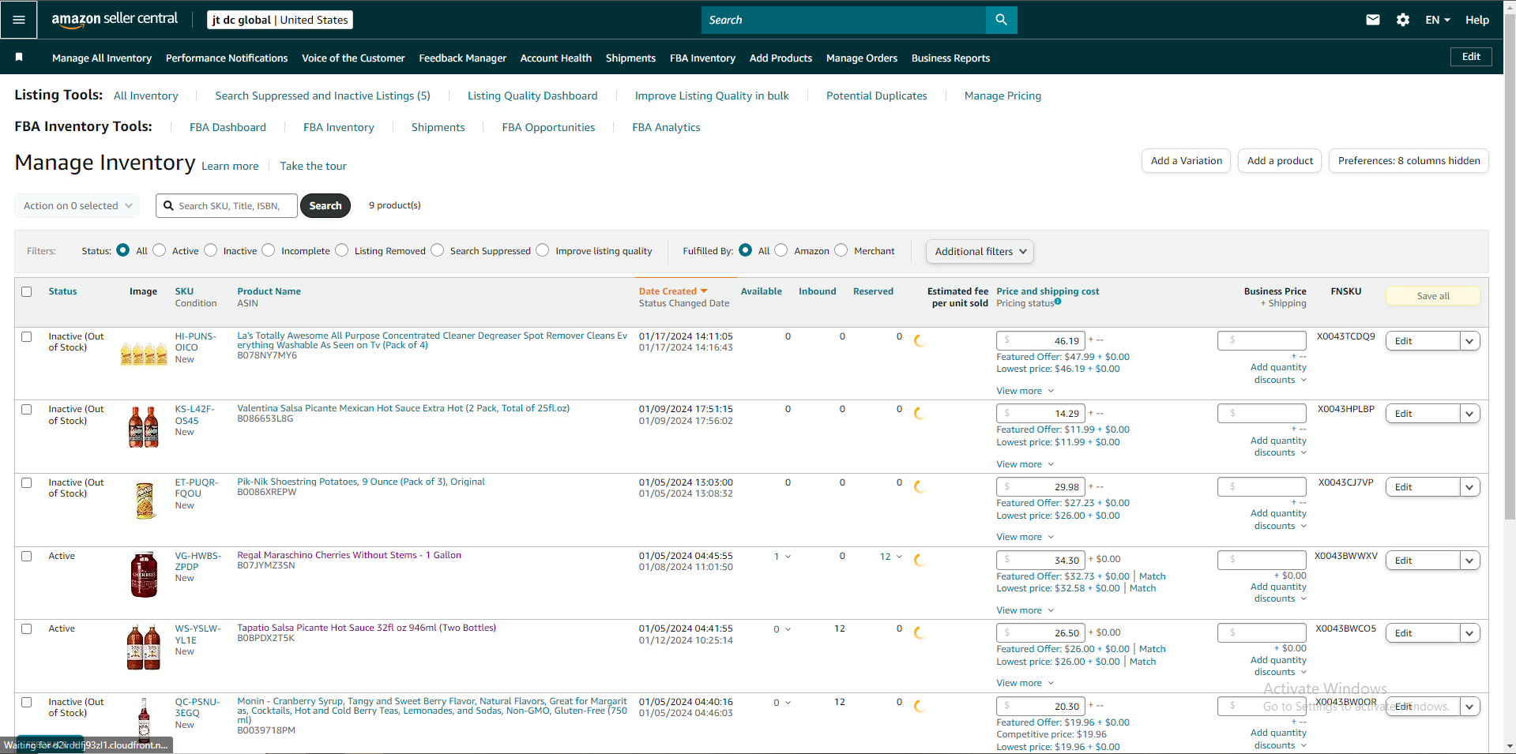Open Listing Quality Dashboard link
The width and height of the screenshot is (1516, 754).
(532, 96)
